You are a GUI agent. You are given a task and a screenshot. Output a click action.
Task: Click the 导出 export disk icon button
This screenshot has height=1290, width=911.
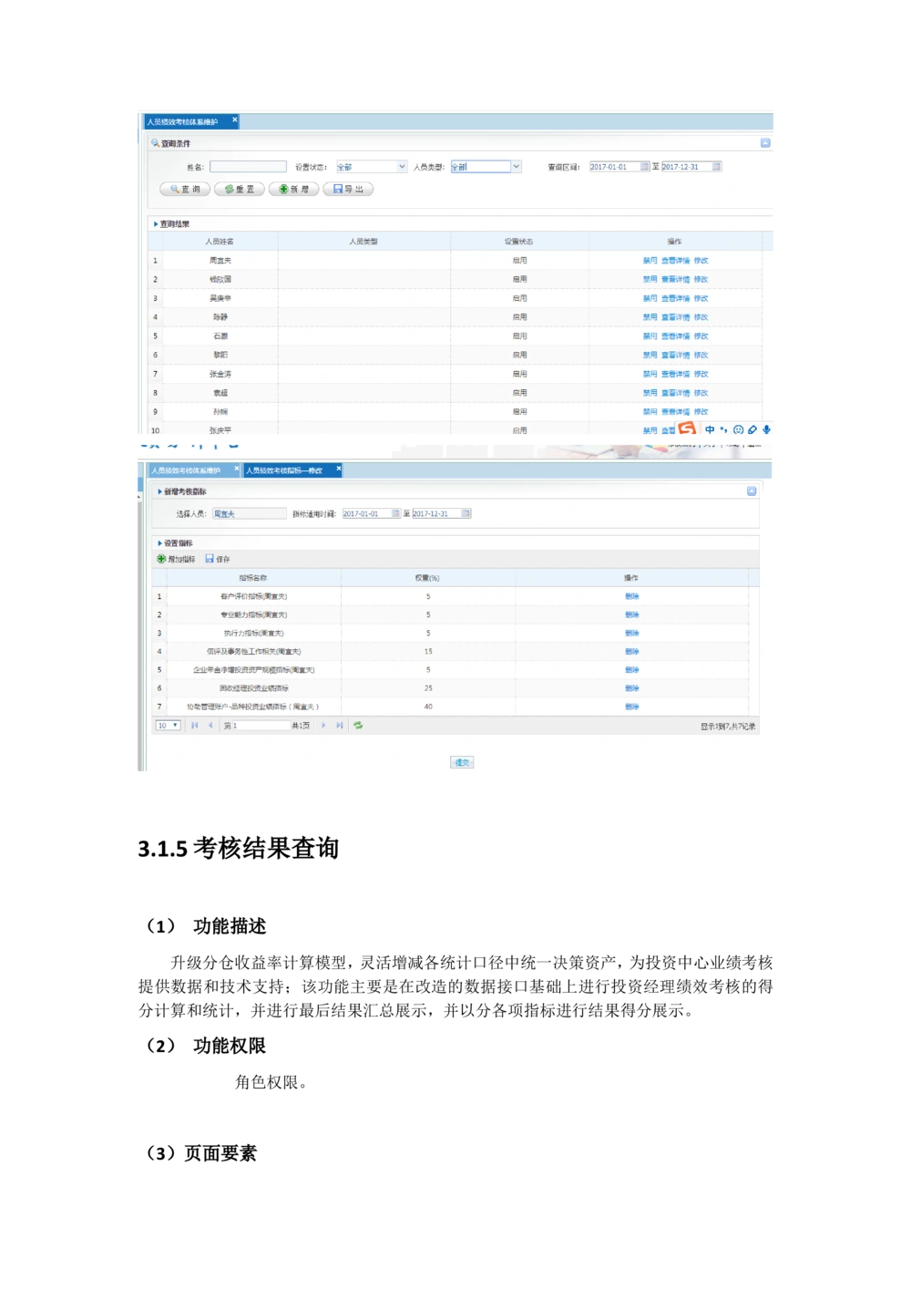tap(338, 190)
